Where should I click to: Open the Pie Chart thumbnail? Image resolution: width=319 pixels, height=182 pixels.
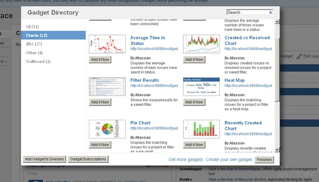click(x=107, y=129)
